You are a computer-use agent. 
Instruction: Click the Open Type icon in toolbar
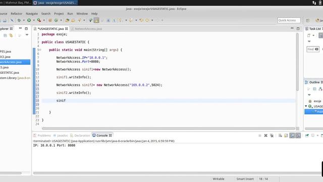tap(67, 20)
